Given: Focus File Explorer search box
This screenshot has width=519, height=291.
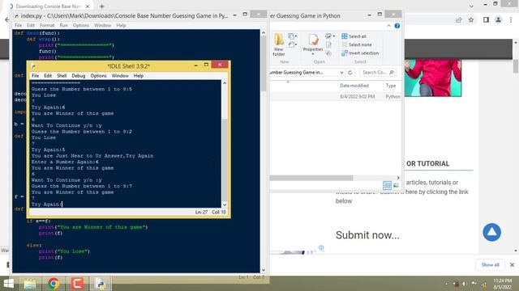Looking at the screenshot, I should [378, 72].
